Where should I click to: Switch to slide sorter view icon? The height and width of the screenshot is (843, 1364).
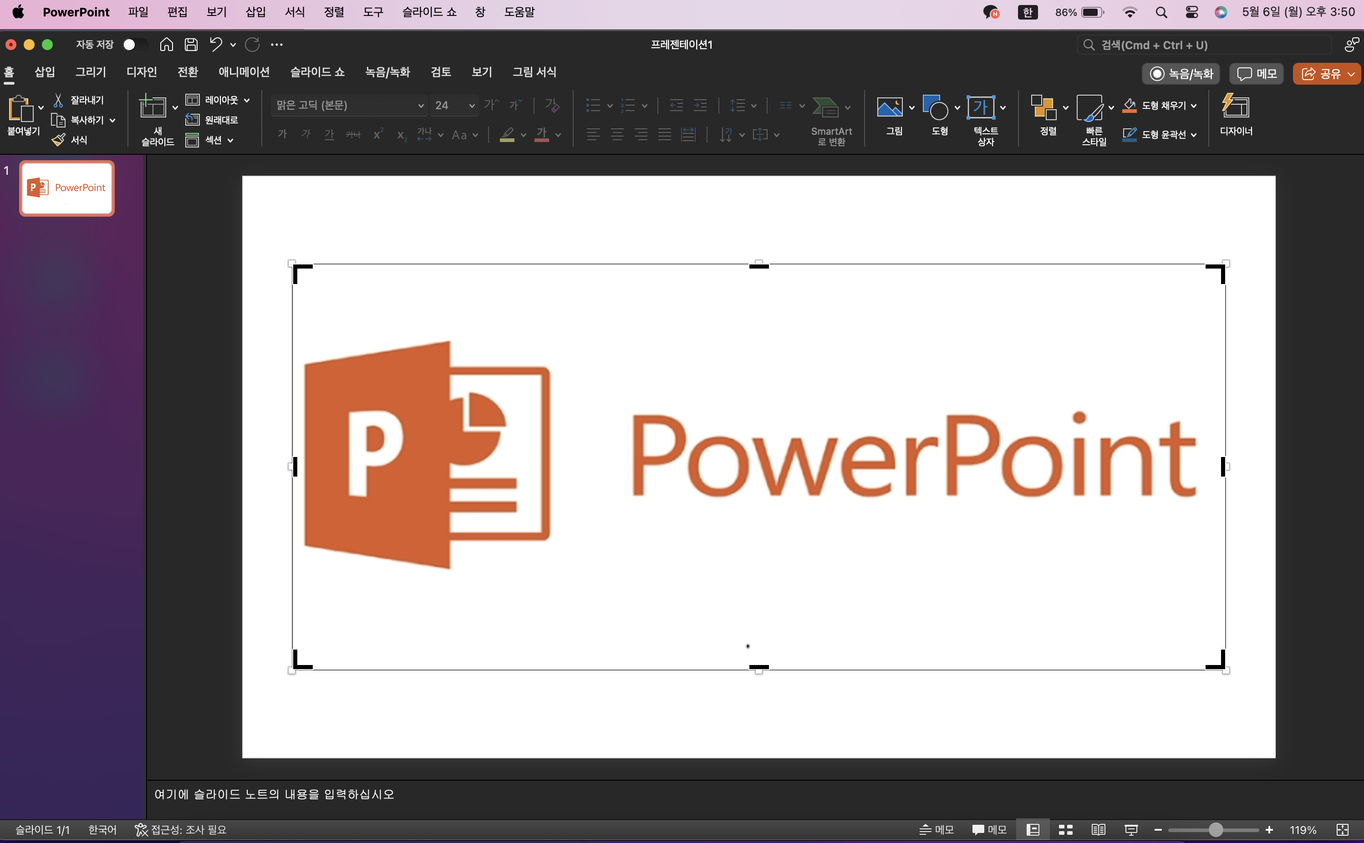point(1066,830)
